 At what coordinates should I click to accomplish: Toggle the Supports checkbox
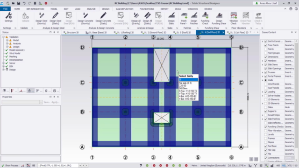click(265, 111)
